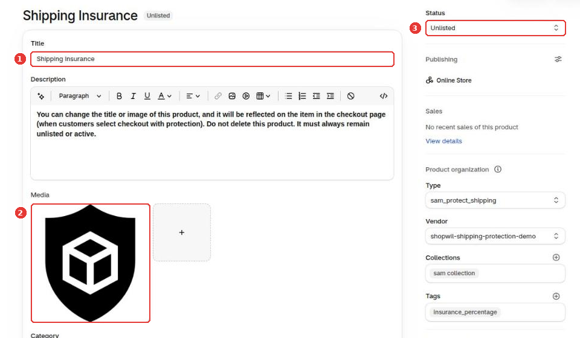Add new media with plus tile
Image resolution: width=580 pixels, height=338 pixels.
[182, 232]
